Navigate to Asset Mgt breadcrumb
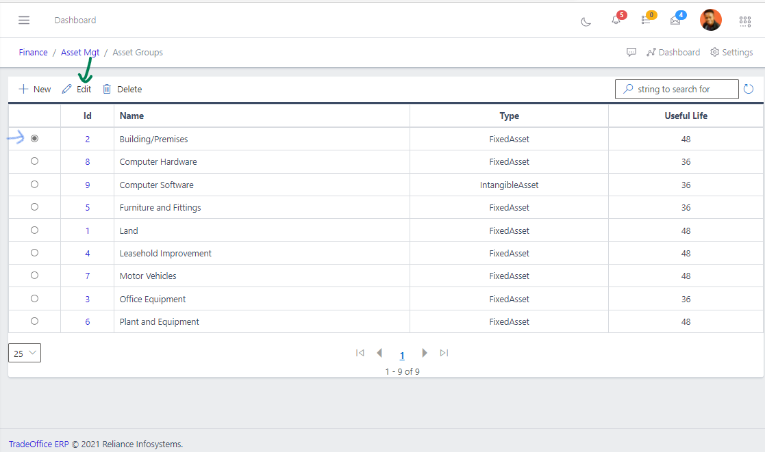 (x=80, y=52)
